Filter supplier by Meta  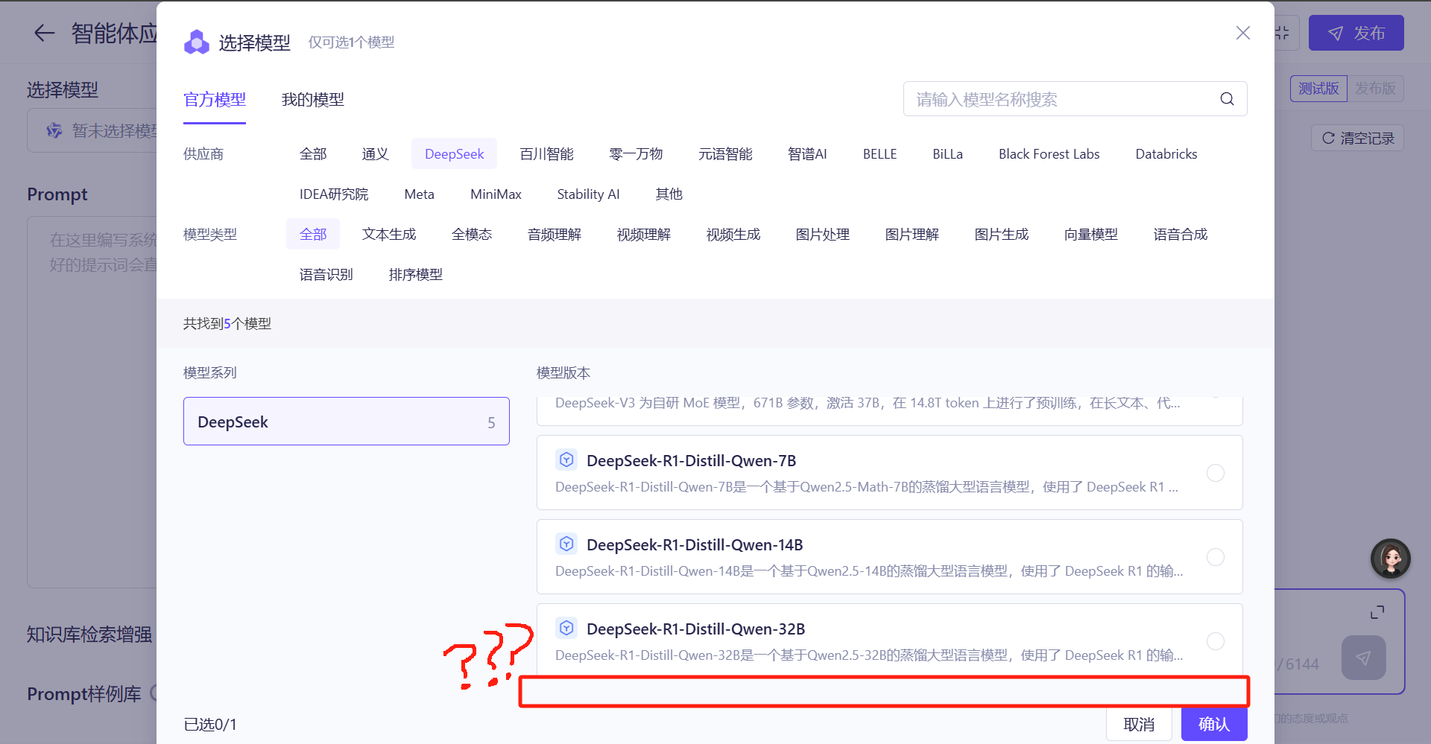pos(420,194)
